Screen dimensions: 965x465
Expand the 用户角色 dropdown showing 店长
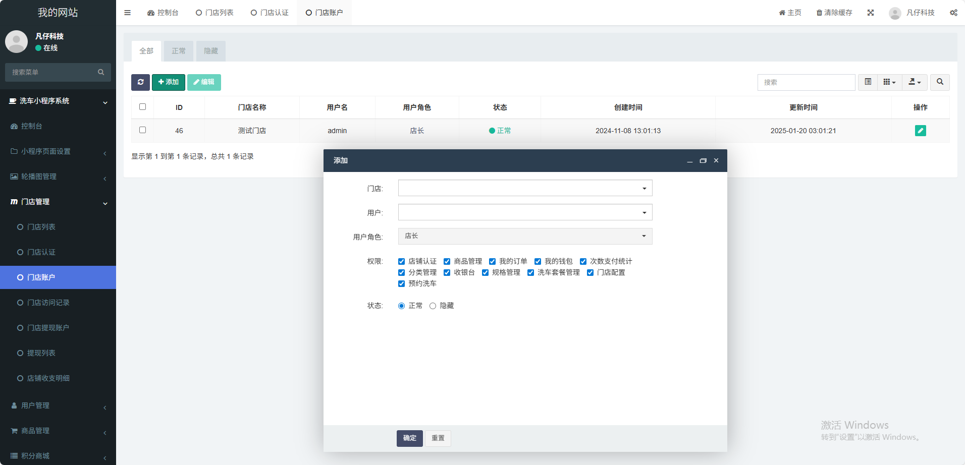525,236
